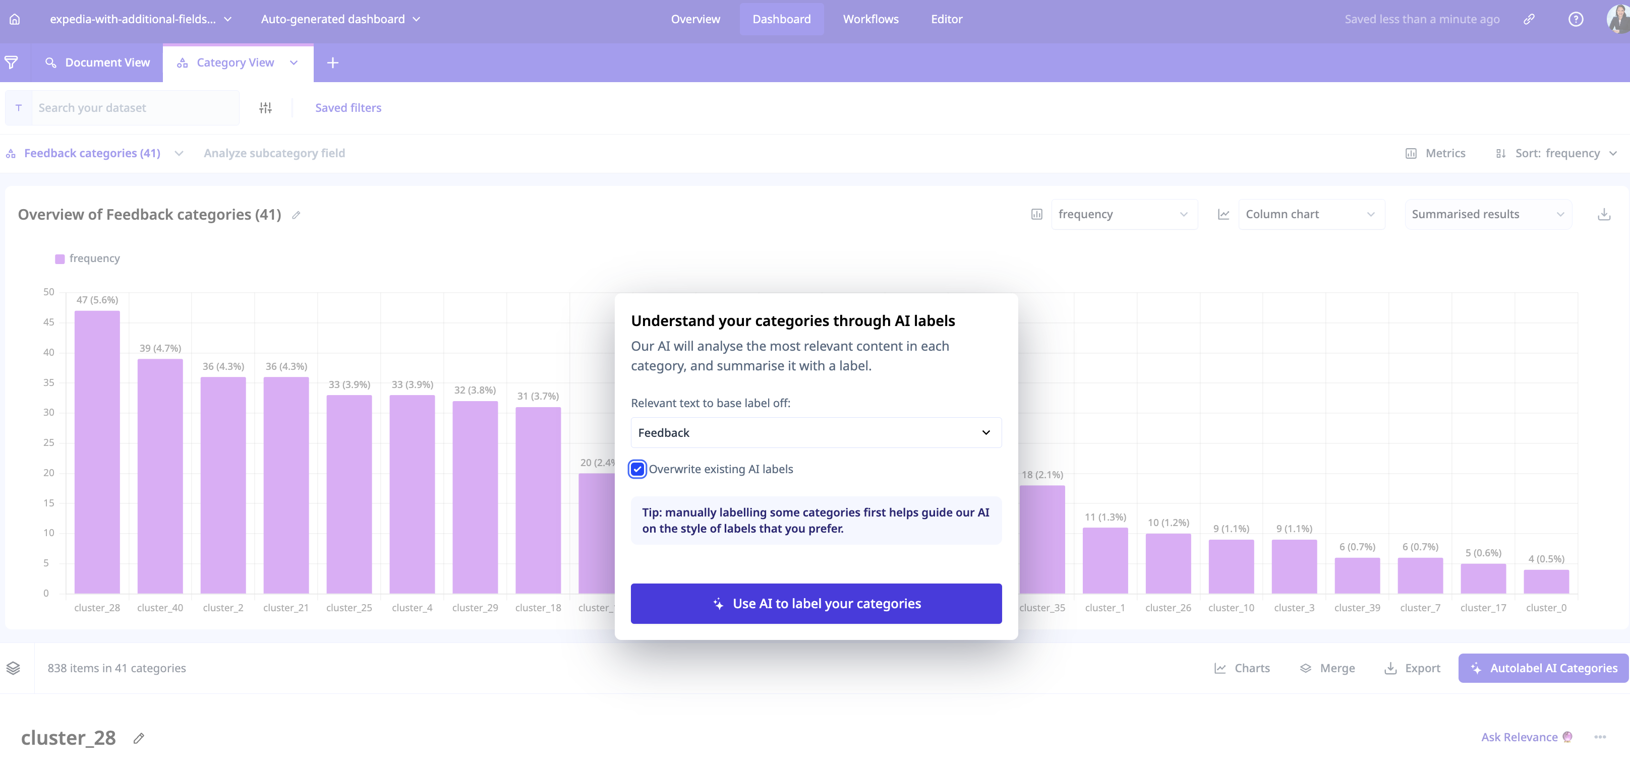The width and height of the screenshot is (1630, 775).
Task: Open the filter sliders icon beside search
Action: pos(265,108)
